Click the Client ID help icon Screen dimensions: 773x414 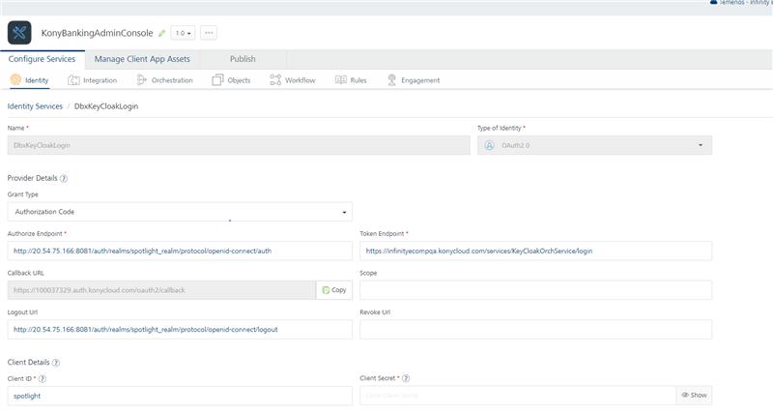[43, 379]
